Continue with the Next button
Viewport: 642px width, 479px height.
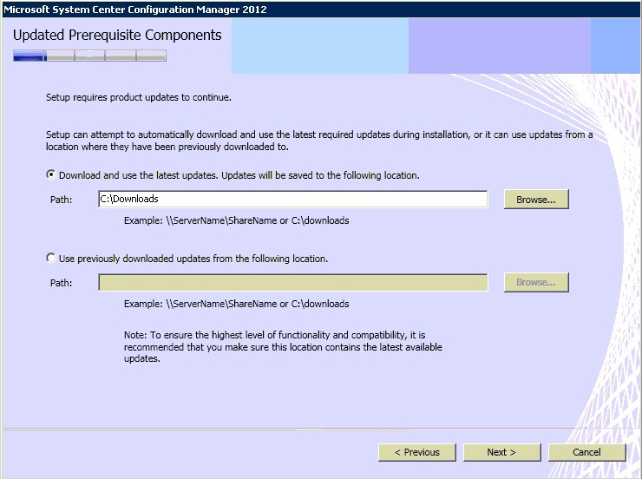(501, 452)
